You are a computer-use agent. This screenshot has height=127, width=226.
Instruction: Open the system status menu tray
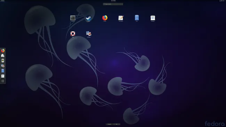point(223,1)
